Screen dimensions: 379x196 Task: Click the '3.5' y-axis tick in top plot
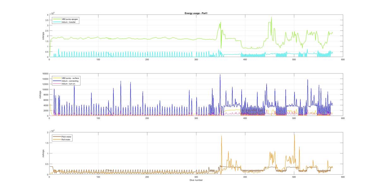click(46, 20)
